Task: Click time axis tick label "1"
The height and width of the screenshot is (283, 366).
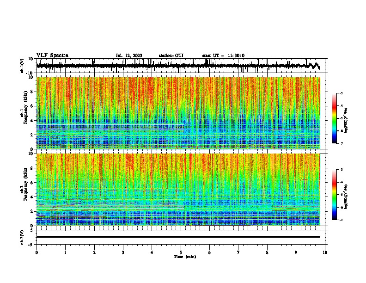Action: tap(65, 252)
